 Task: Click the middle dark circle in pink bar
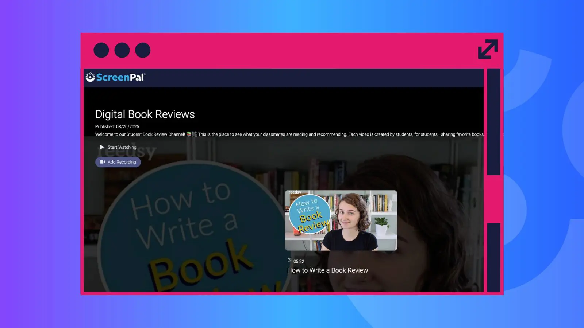point(122,50)
